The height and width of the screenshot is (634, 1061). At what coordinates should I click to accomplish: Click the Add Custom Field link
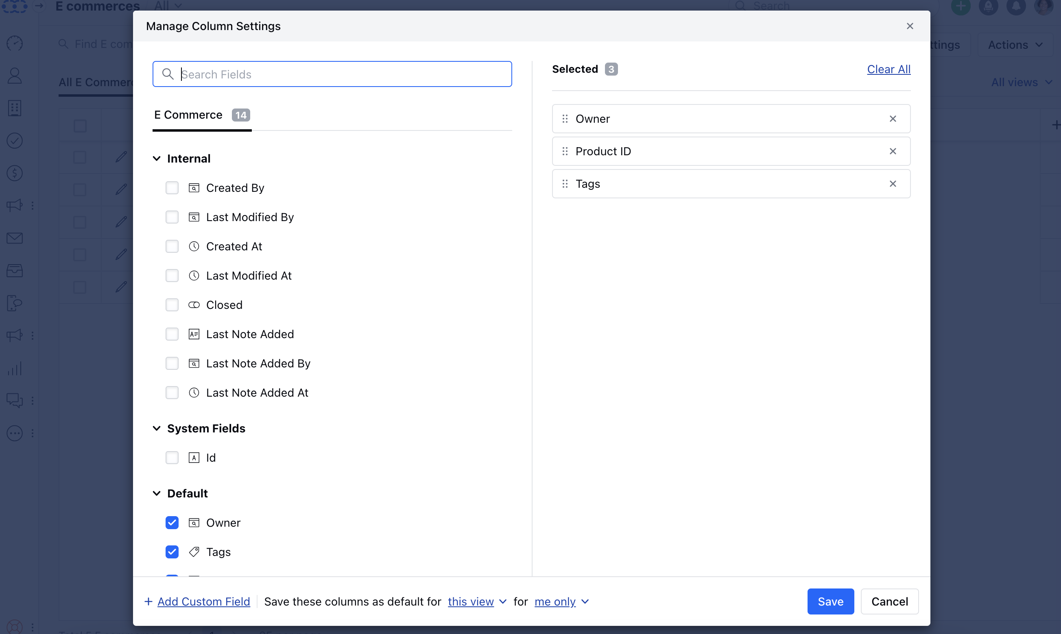pyautogui.click(x=203, y=601)
